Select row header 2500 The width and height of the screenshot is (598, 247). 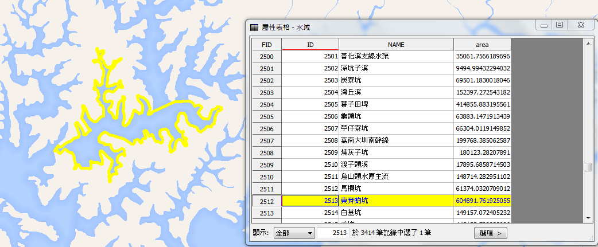click(267, 57)
